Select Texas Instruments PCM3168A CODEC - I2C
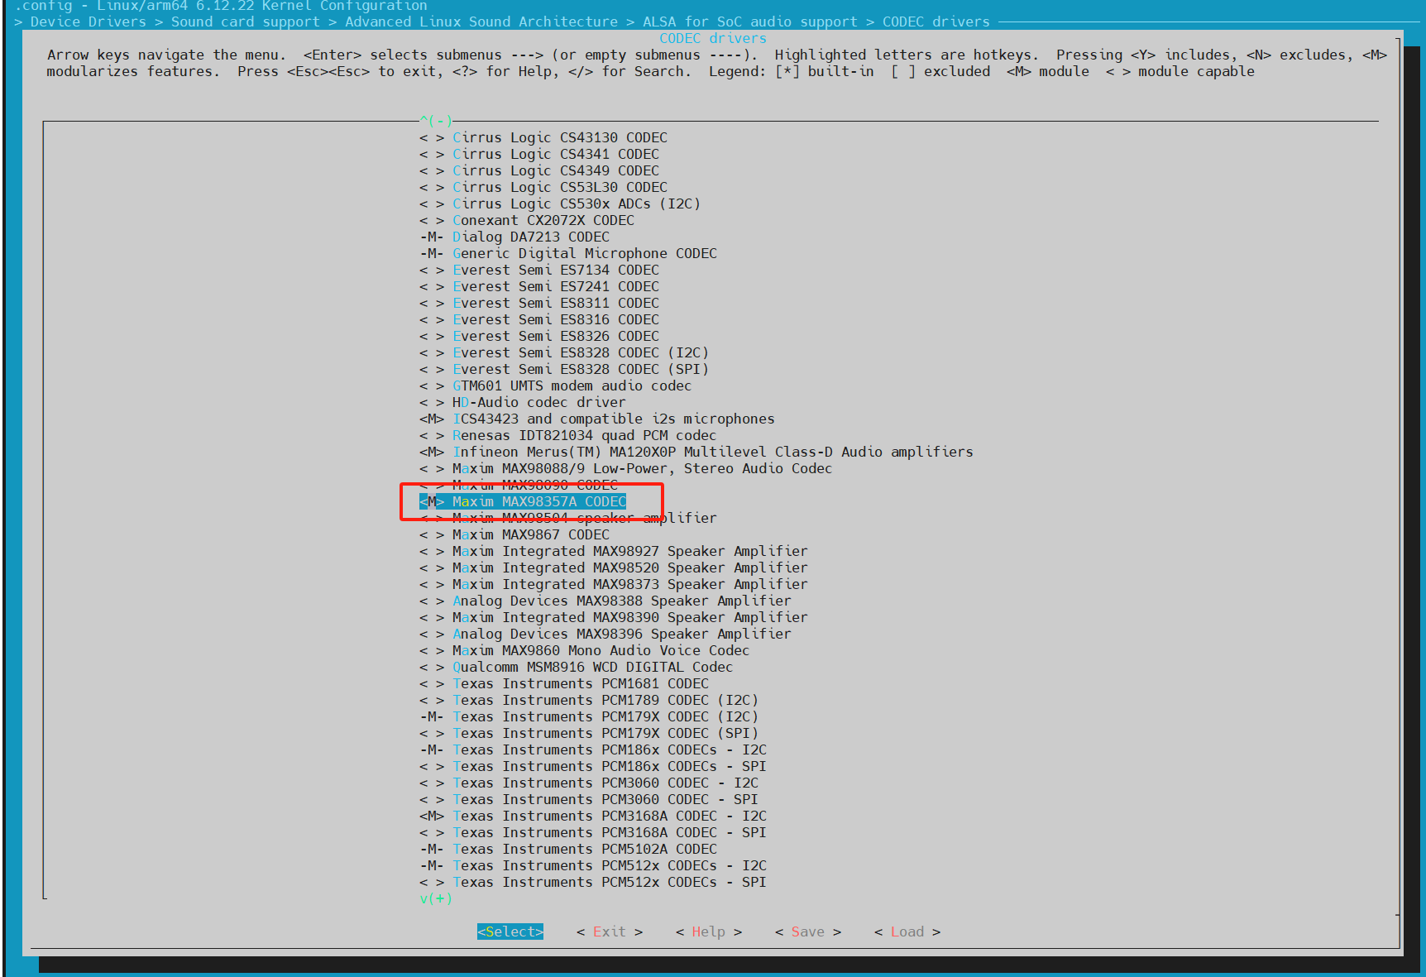The image size is (1426, 977). (593, 816)
